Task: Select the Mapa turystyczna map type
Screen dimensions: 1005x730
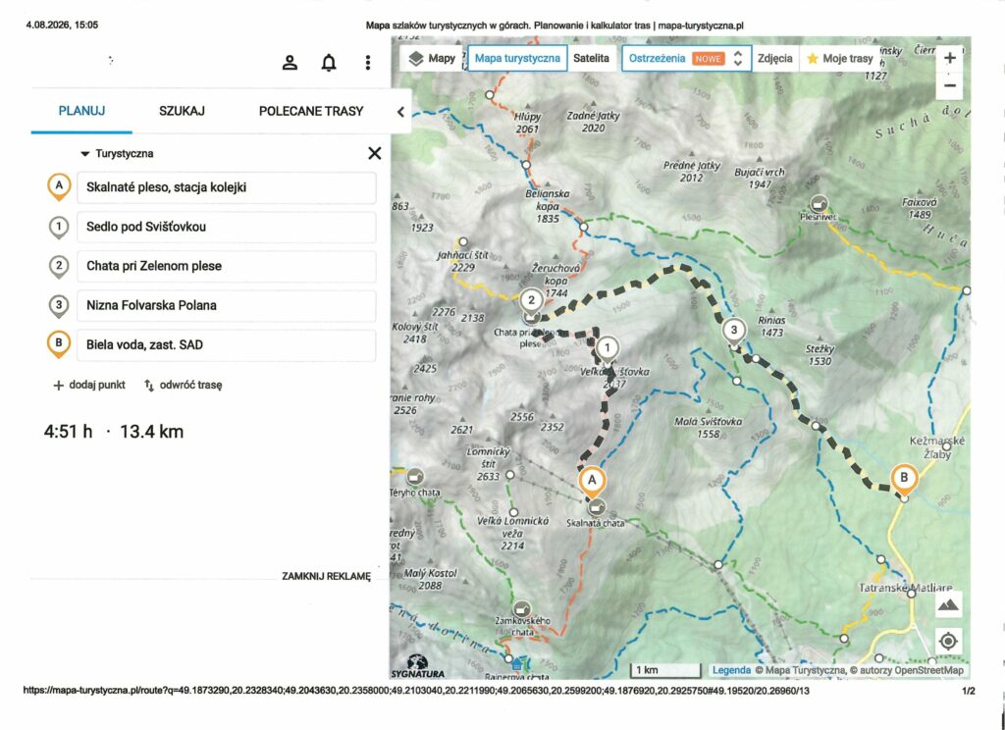Action: click(x=517, y=58)
